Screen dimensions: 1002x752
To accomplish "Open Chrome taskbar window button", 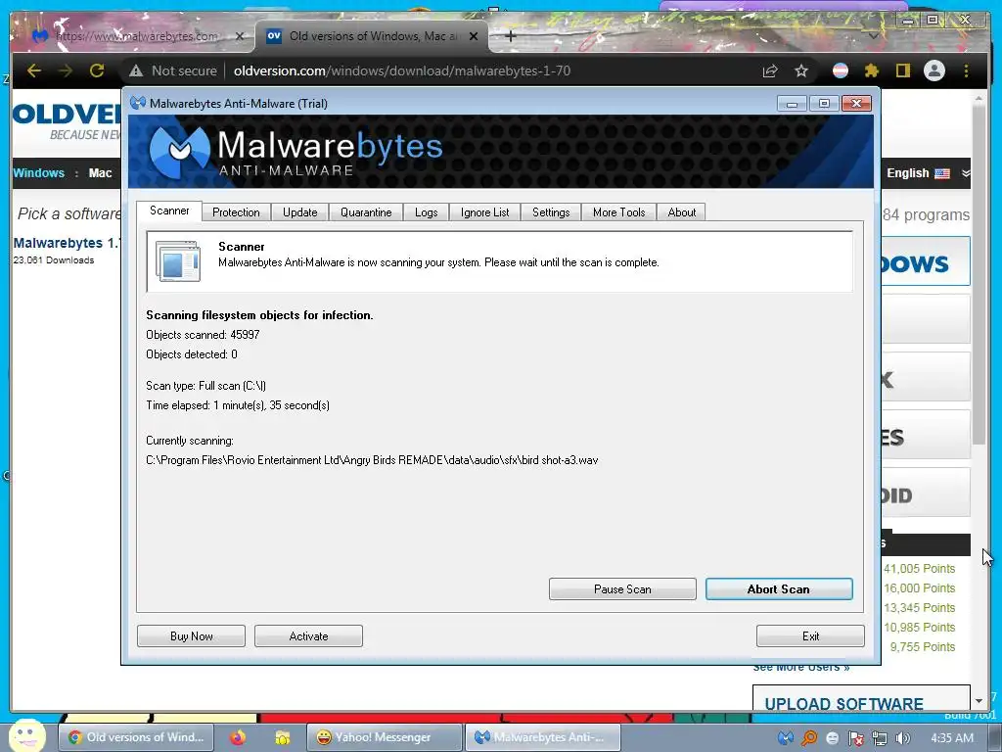I will [136, 737].
